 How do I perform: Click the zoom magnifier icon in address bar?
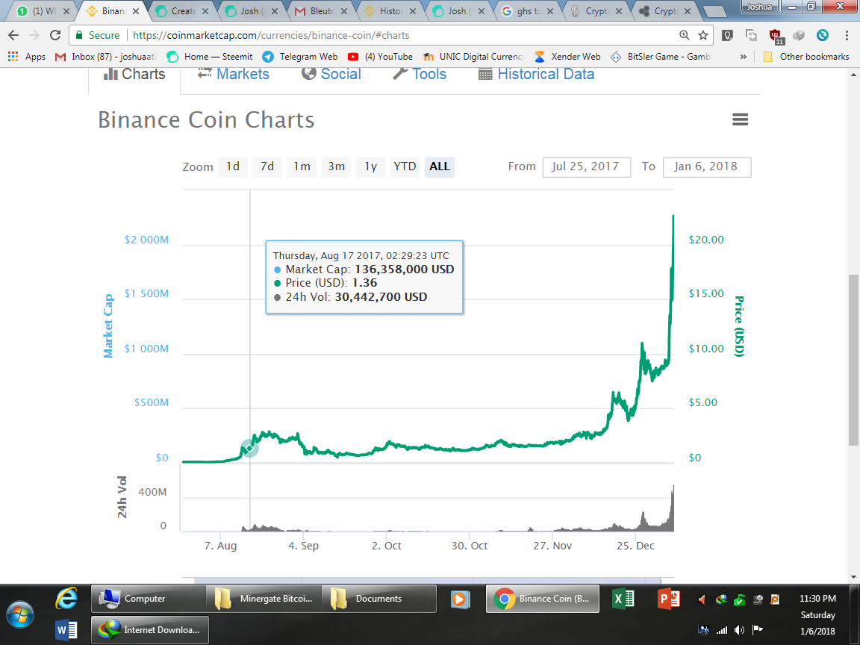click(685, 35)
